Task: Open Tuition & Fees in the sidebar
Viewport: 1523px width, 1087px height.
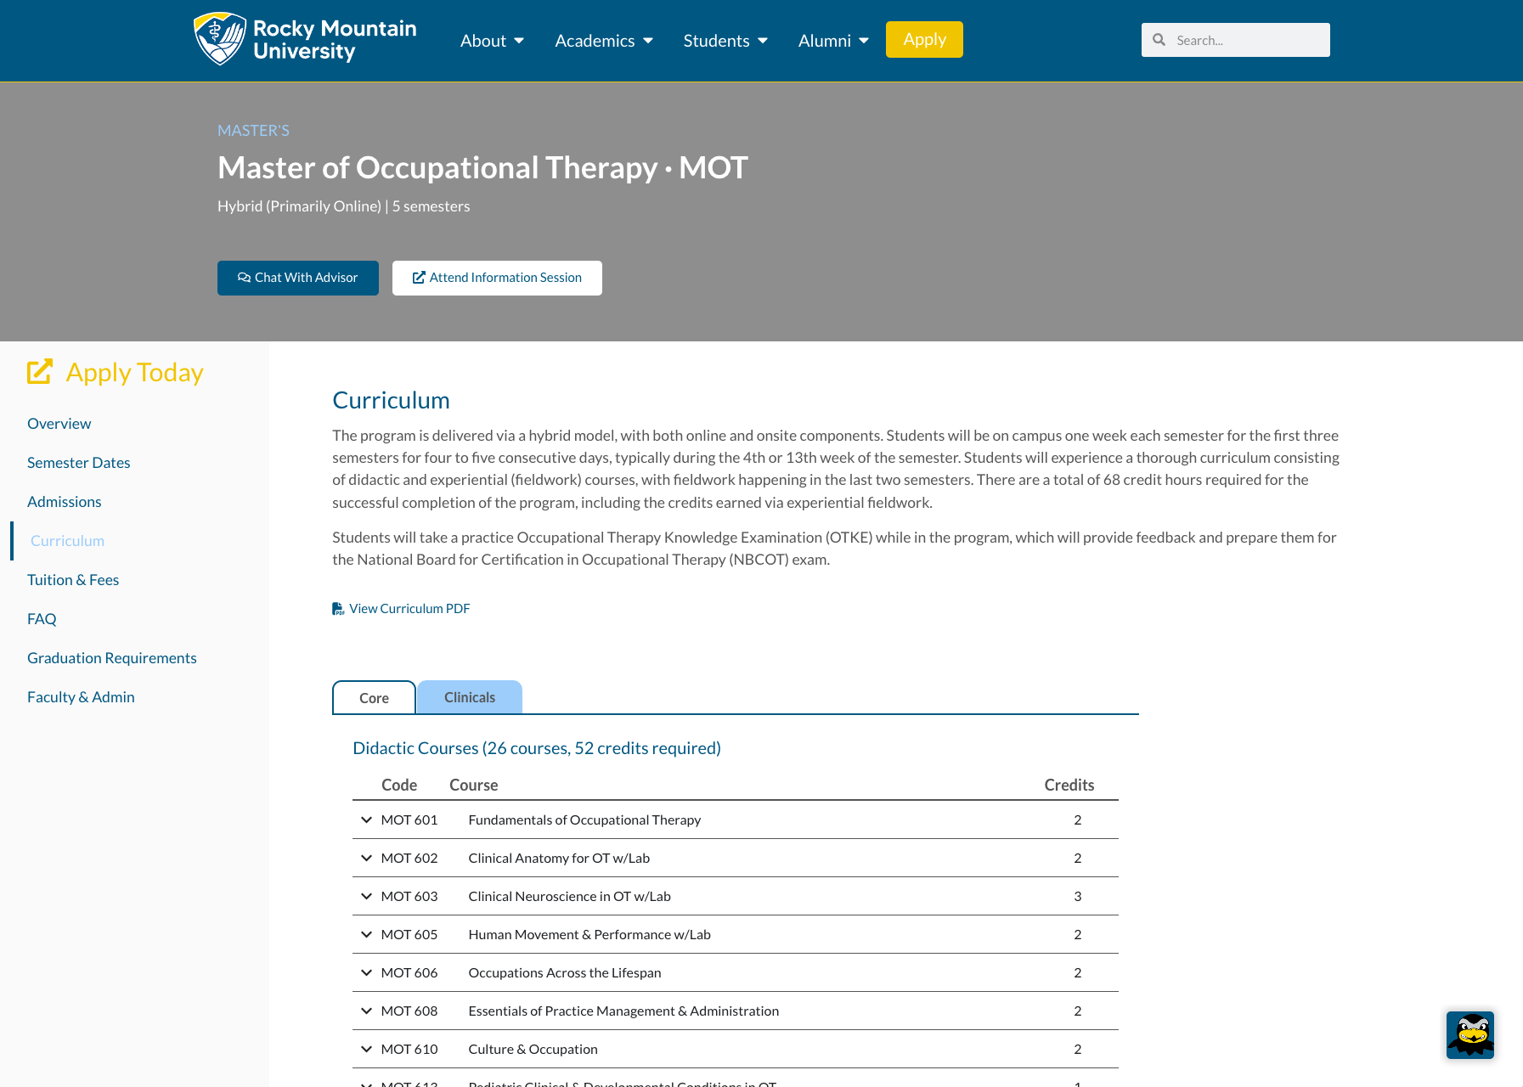Action: [73, 580]
